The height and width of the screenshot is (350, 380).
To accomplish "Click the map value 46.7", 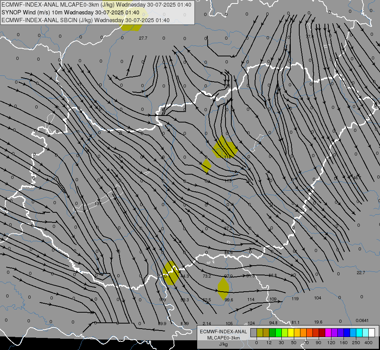I will [357, 178].
